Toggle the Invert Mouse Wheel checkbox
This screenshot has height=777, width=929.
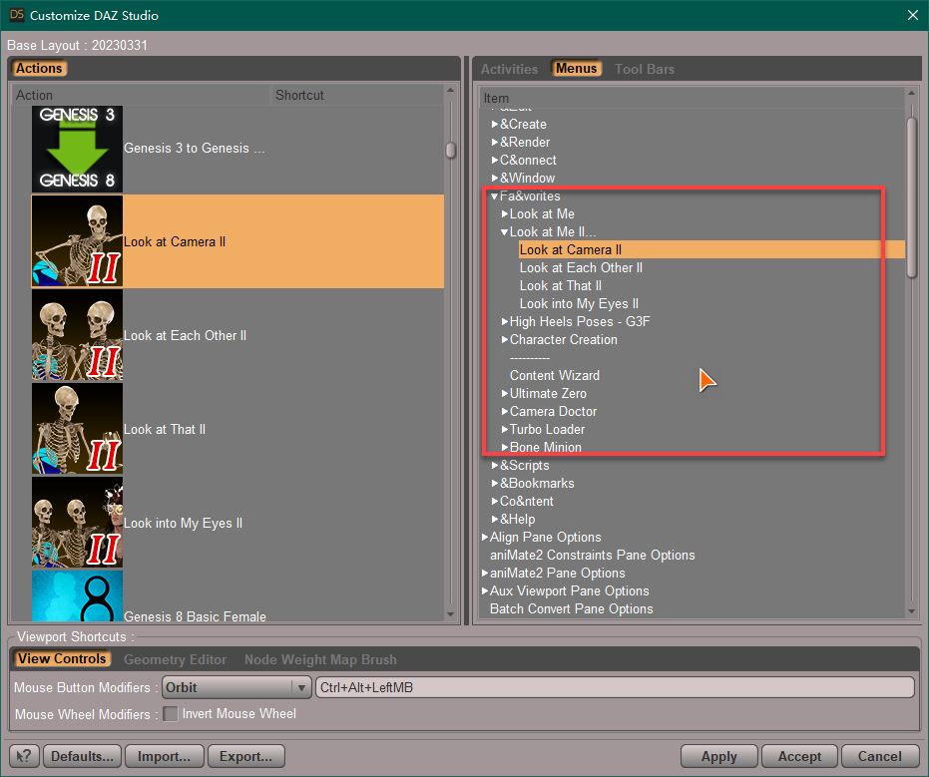point(170,713)
